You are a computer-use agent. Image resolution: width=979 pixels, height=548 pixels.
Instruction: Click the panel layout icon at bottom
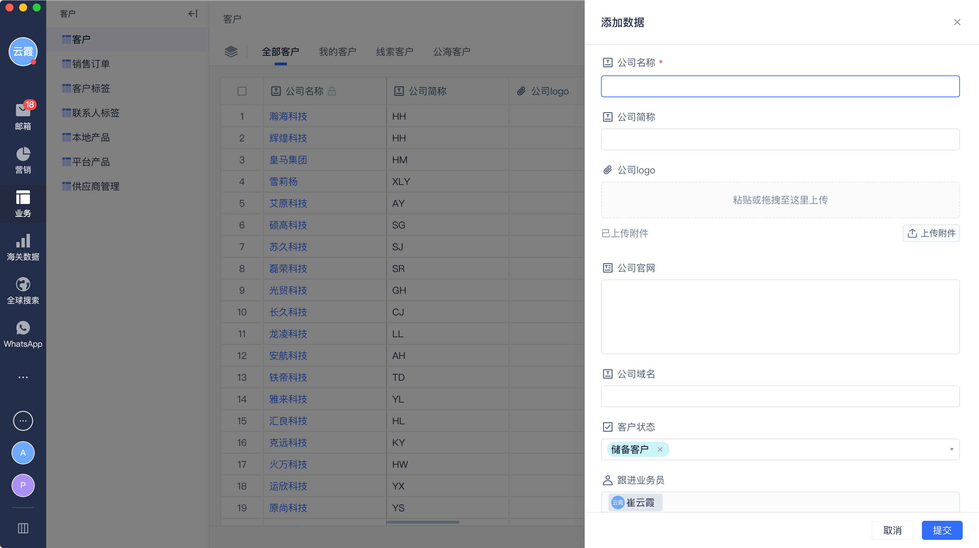(x=23, y=528)
